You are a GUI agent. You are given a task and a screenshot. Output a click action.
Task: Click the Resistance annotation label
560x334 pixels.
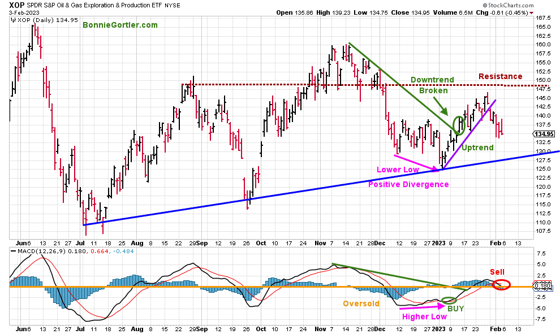click(x=501, y=76)
